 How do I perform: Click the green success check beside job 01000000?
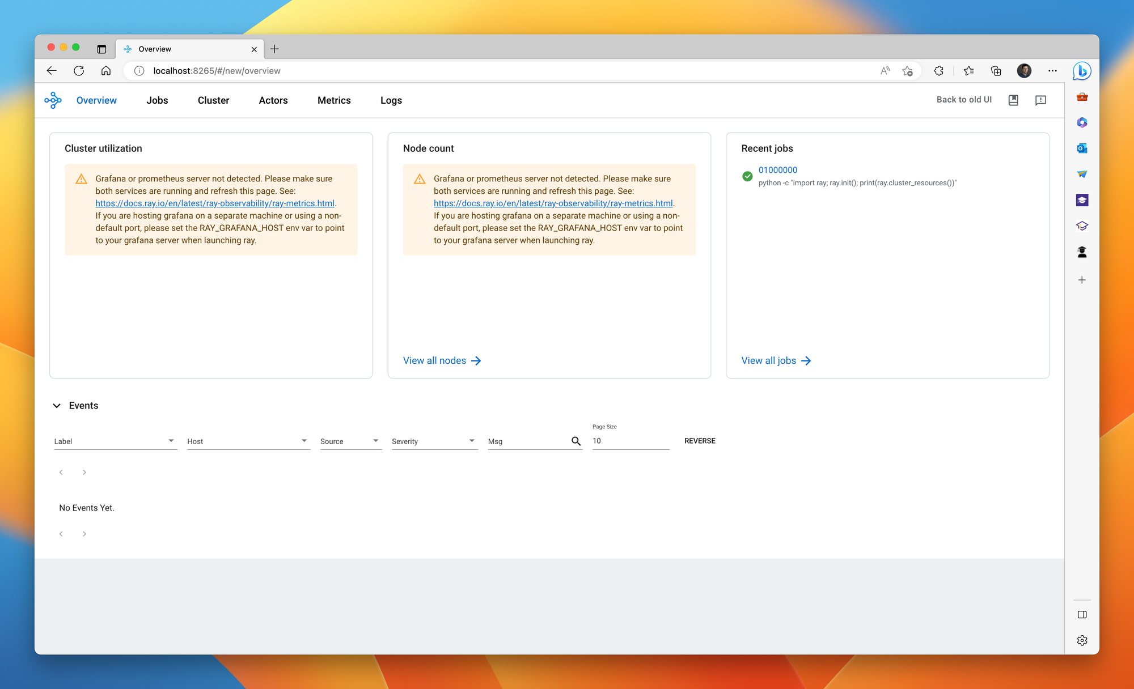point(747,176)
